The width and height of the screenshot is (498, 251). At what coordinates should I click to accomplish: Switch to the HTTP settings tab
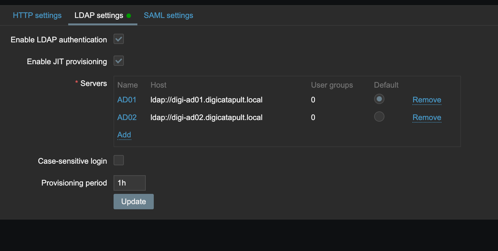coord(37,15)
